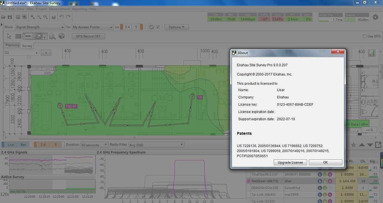This screenshot has width=383, height=203.
Task: Open the Edit menu
Action: click(x=11, y=9)
